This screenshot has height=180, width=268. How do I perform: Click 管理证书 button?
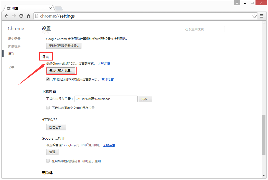coord(56,127)
